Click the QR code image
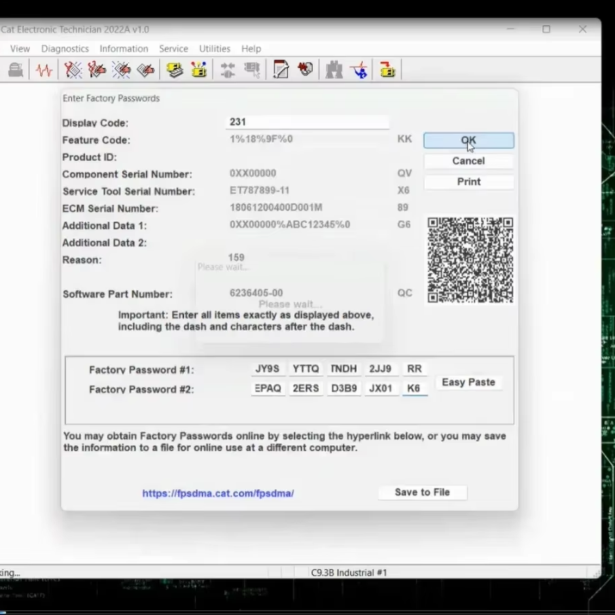The width and height of the screenshot is (615, 615). [x=470, y=260]
